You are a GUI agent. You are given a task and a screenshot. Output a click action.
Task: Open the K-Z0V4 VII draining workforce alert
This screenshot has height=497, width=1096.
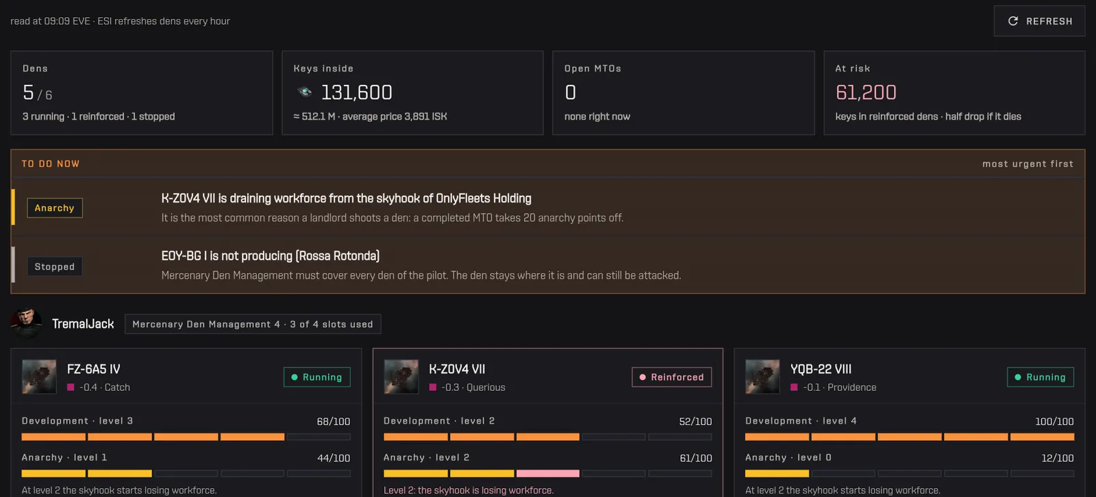tap(548, 207)
